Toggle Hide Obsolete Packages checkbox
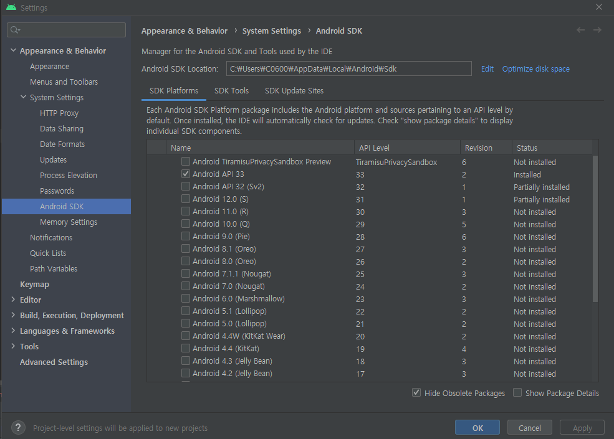 (416, 392)
